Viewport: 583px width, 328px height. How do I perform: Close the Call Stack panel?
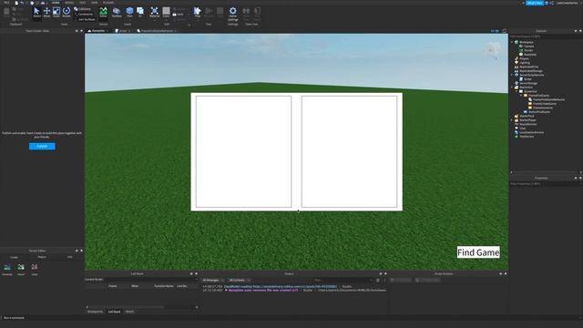pos(197,273)
